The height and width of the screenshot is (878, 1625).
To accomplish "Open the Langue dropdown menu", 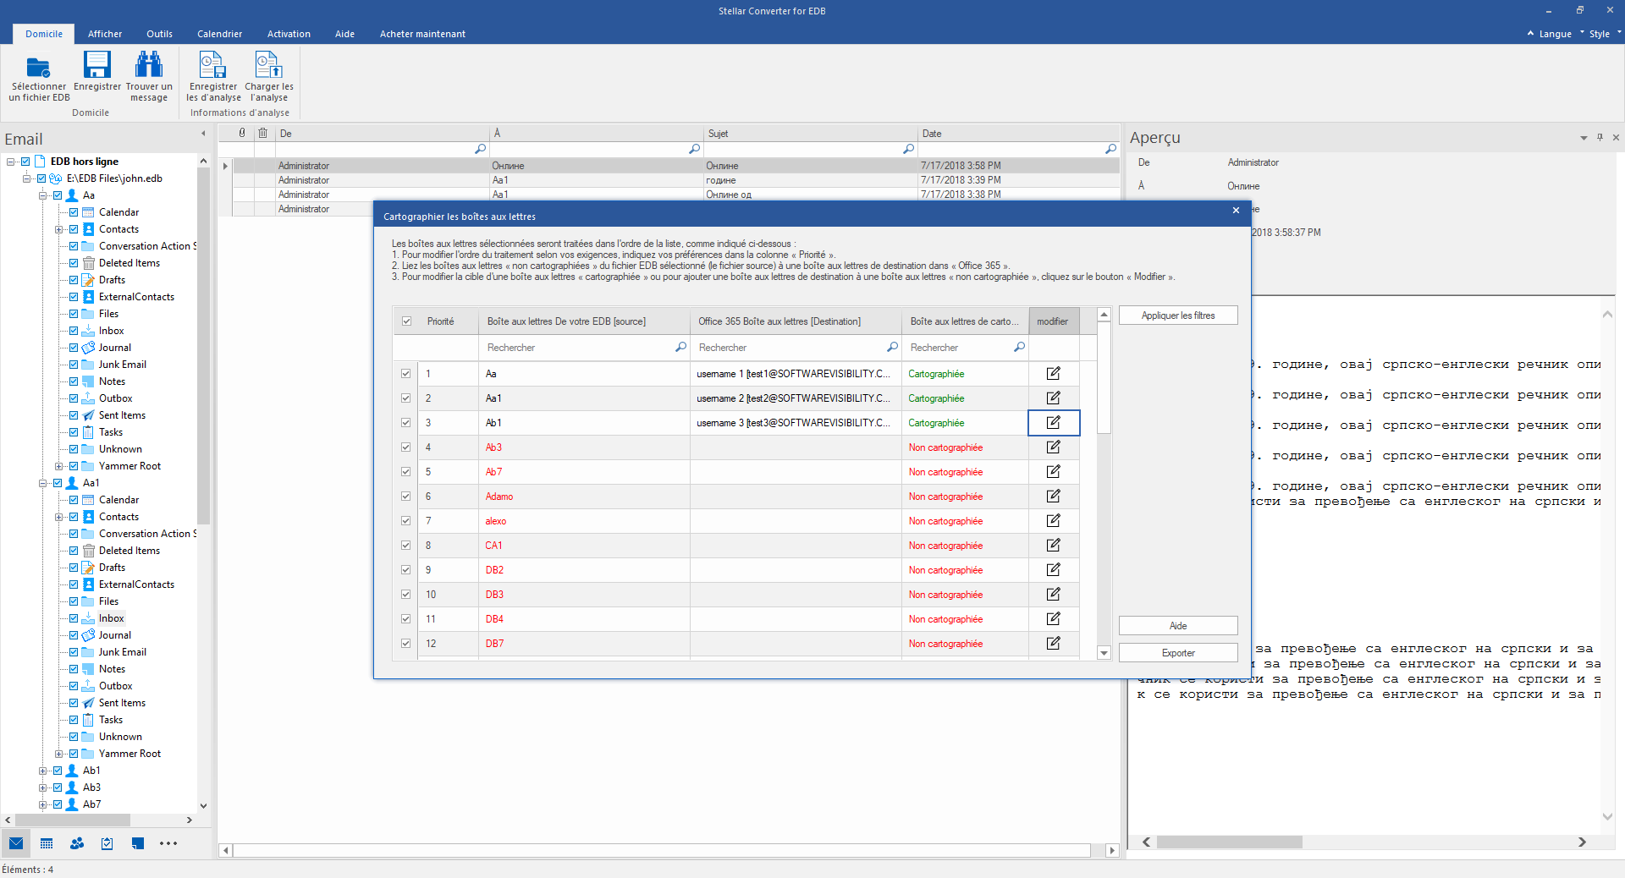I will [1555, 34].
